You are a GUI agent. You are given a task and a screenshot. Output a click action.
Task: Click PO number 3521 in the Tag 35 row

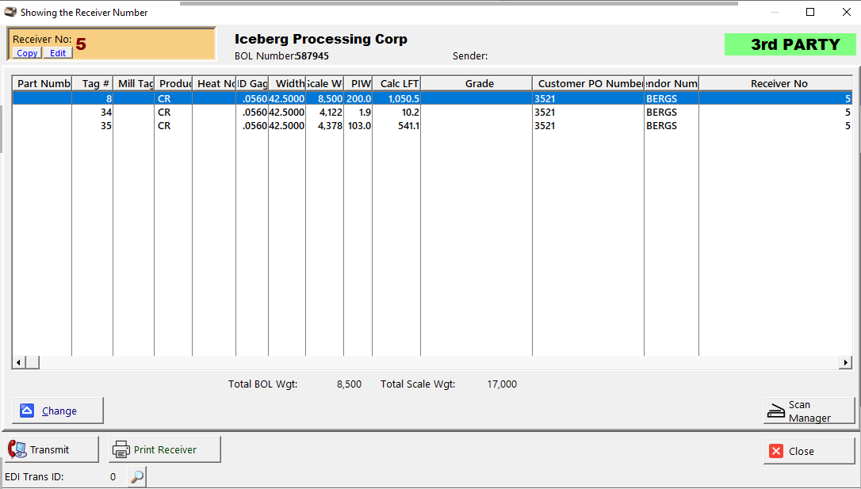coord(545,126)
